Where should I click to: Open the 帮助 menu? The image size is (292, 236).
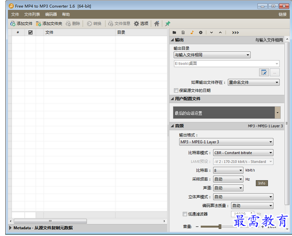coord(66,14)
